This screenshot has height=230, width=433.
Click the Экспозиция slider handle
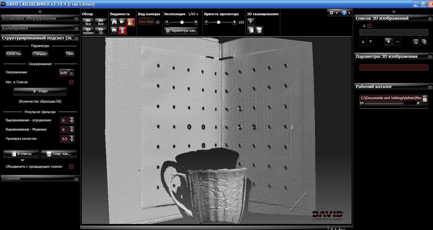(x=182, y=22)
